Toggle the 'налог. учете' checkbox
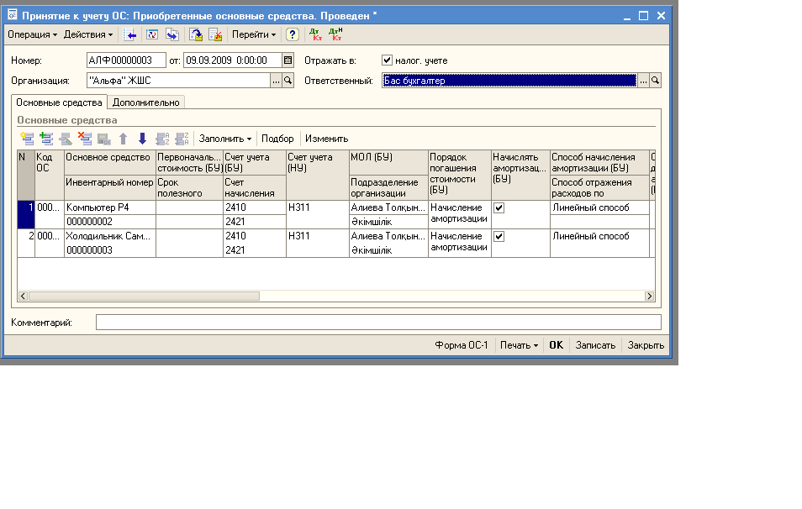Screen dimensions: 802x509 (x=388, y=60)
